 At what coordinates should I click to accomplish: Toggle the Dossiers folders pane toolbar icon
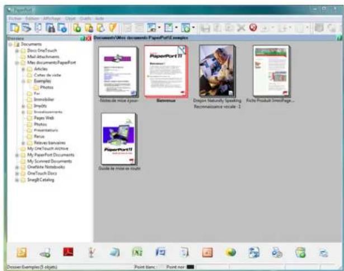tap(15, 28)
